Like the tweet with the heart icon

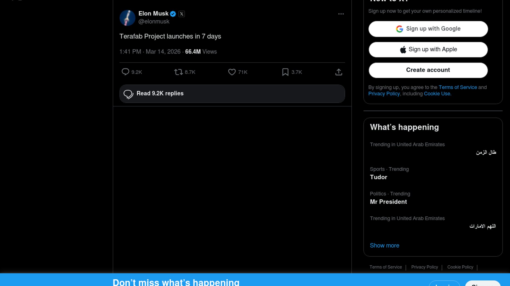(232, 72)
